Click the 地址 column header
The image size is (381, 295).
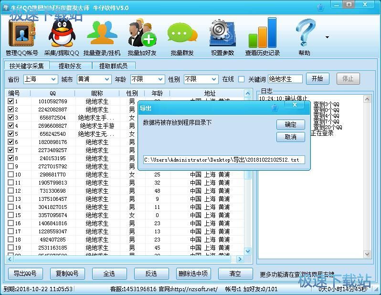tap(210, 93)
